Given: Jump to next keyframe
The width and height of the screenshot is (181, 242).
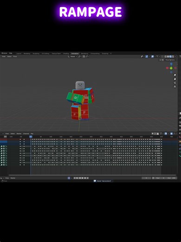Looking at the screenshot, I should pos(85,178).
